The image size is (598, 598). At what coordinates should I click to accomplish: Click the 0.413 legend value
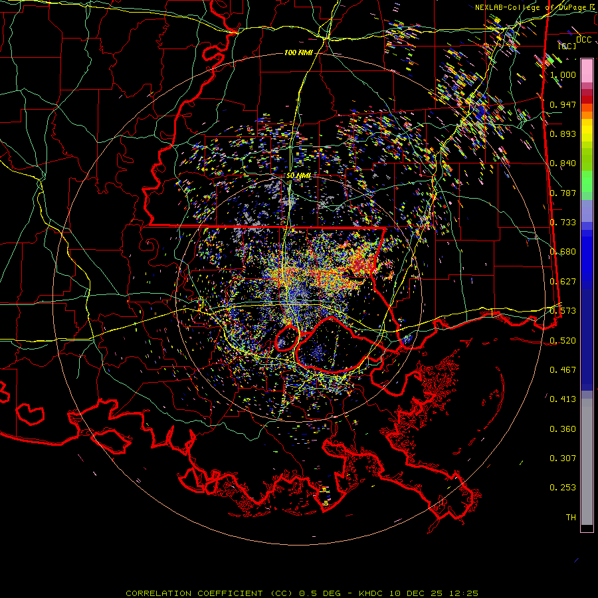pos(563,399)
